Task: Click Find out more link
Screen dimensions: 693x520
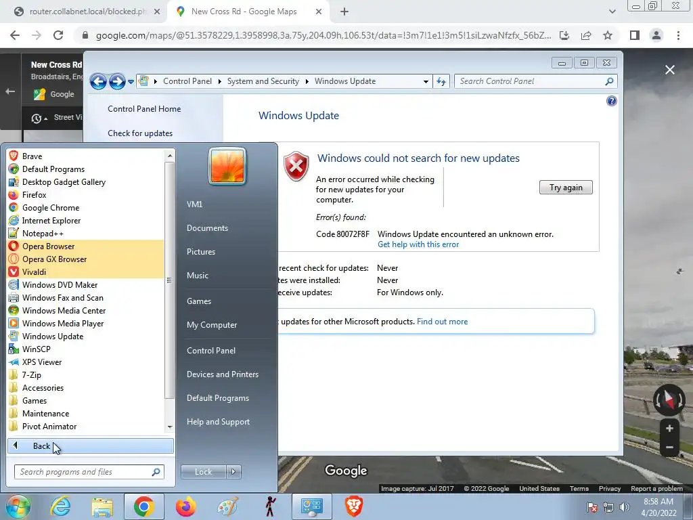Action: (x=442, y=322)
